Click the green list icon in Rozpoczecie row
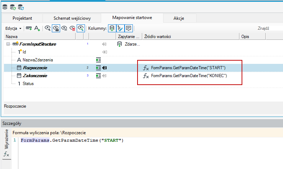 pos(98,68)
